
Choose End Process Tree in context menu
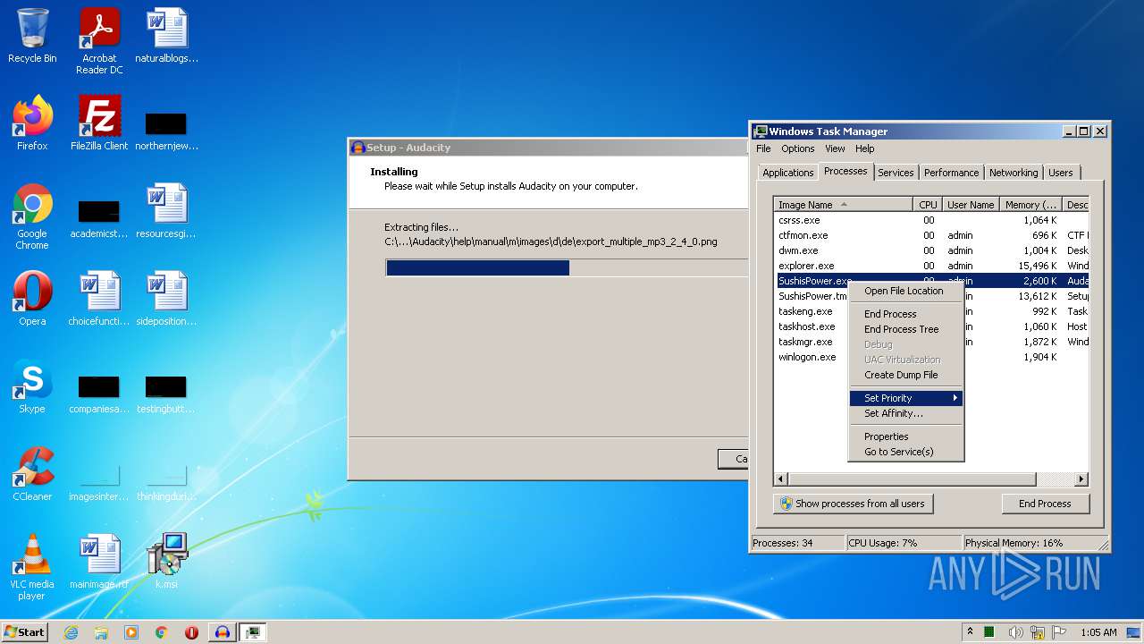pos(906,329)
